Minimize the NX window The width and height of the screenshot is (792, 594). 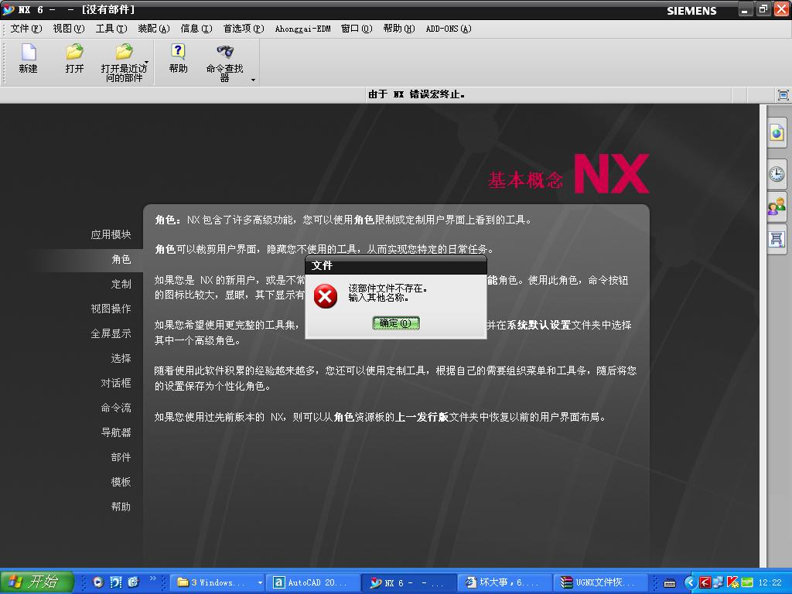pos(745,9)
